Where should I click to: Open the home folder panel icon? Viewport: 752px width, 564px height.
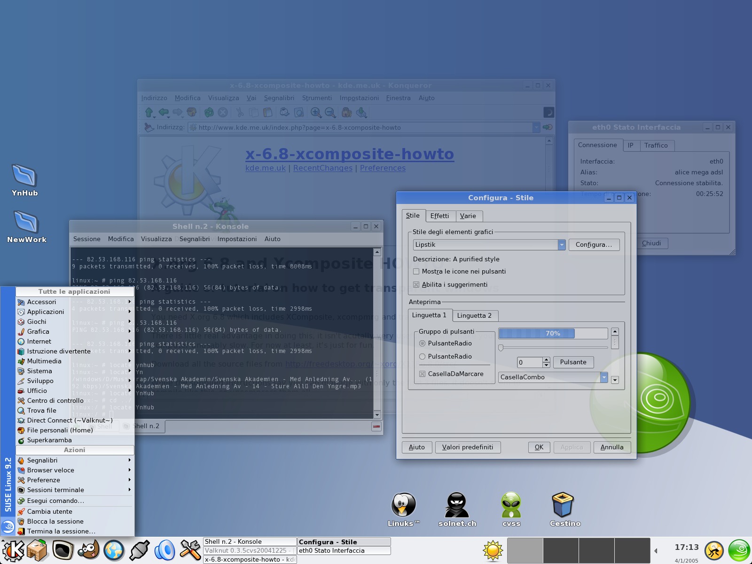click(x=38, y=550)
